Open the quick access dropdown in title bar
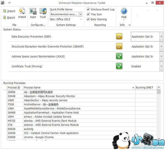165x150 pixels. click(10, 3)
